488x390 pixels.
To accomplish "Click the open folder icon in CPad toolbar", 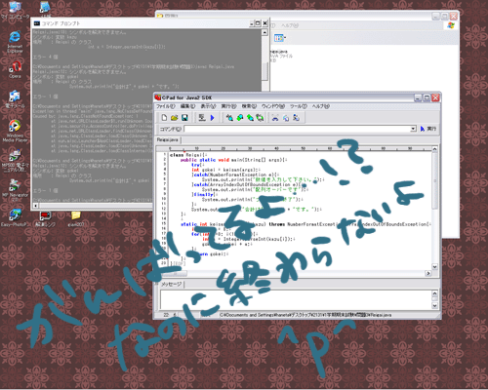I will coord(175,118).
